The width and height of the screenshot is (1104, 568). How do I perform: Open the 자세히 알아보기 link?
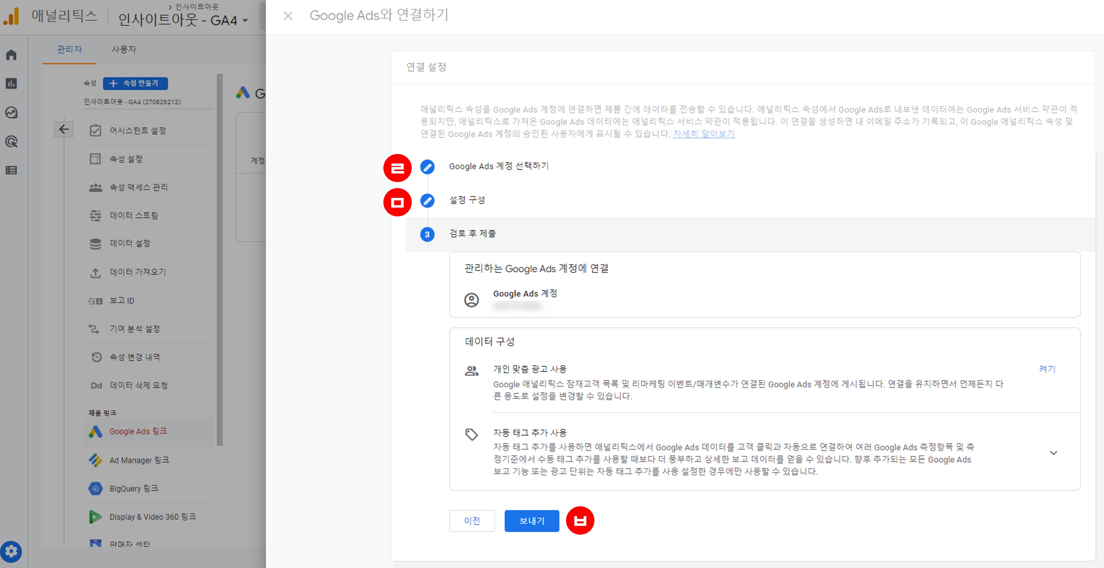click(x=704, y=134)
